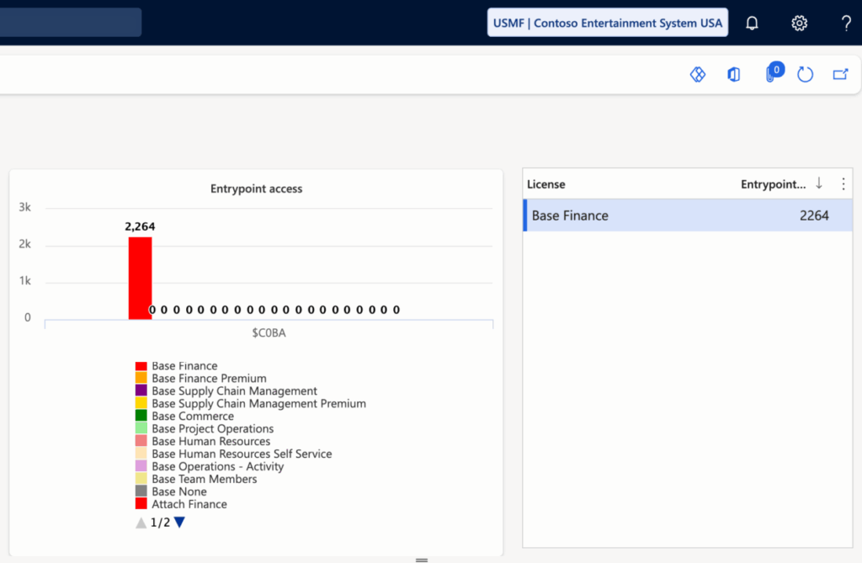862x563 pixels.
Task: Toggle the Base Commerce legend entry
Action: (x=193, y=417)
